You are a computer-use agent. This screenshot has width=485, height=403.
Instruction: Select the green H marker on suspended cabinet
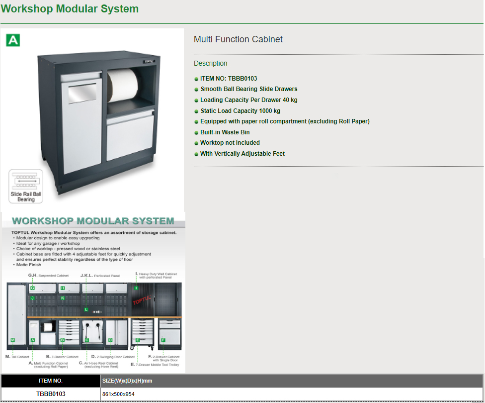point(63,288)
